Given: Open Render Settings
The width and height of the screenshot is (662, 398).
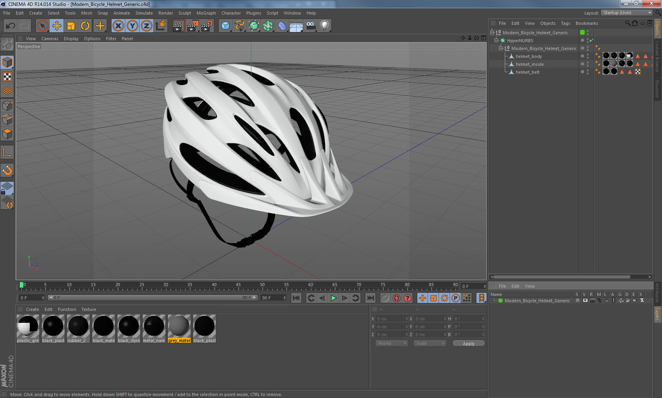Looking at the screenshot, I should coord(207,26).
